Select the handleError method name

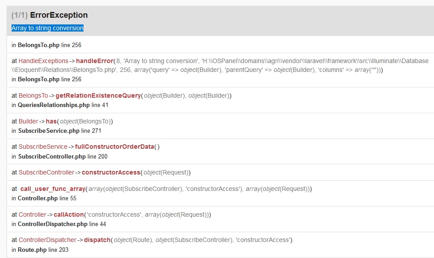(95, 61)
